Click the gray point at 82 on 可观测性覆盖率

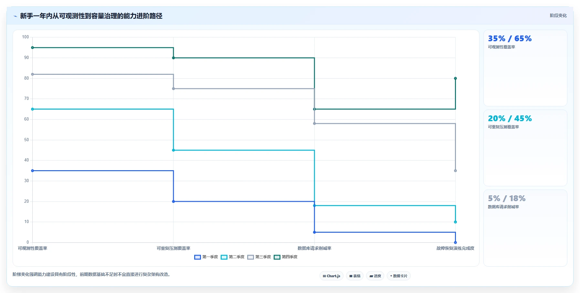[32, 74]
